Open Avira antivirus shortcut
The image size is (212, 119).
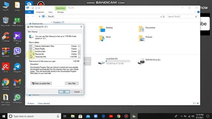point(6,68)
